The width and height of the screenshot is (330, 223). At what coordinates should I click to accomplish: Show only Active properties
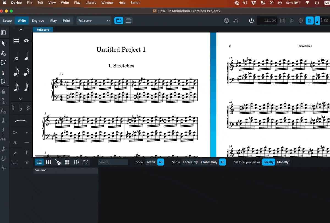151,162
